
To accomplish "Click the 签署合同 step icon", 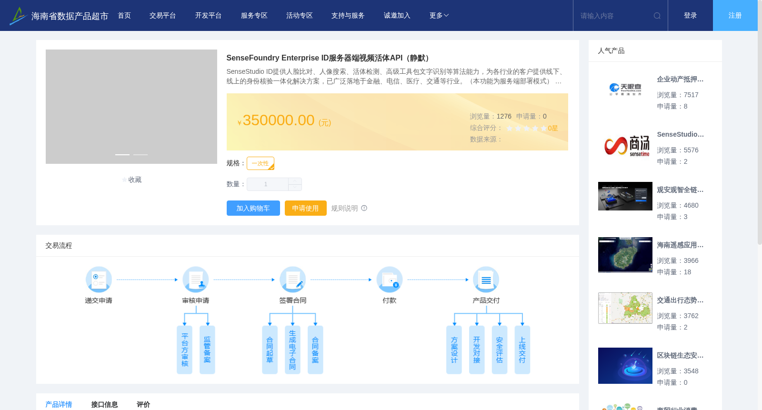I will click(292, 280).
